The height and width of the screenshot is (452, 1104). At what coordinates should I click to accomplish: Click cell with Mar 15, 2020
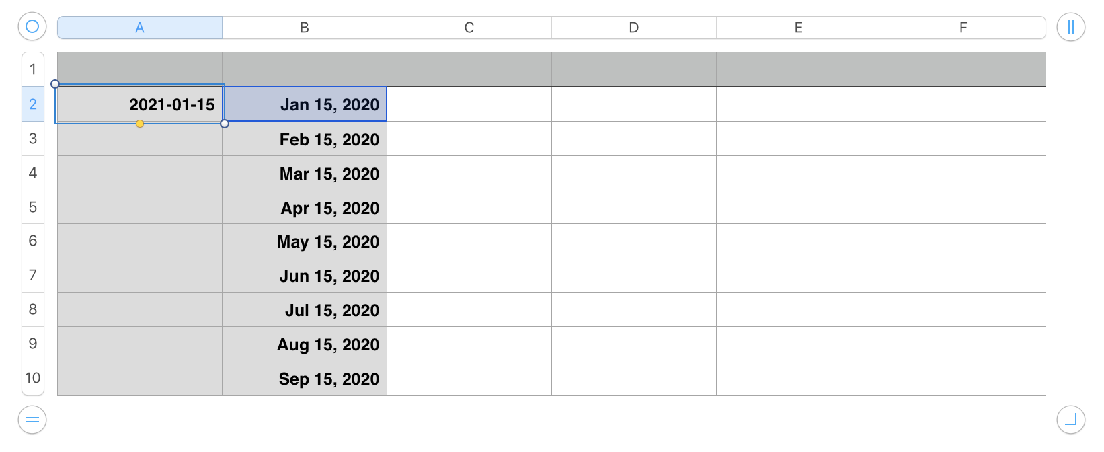coord(305,174)
